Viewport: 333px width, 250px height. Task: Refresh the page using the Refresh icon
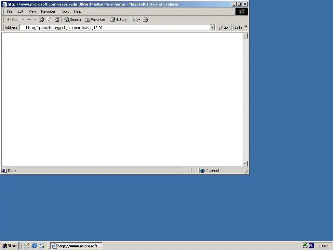pyautogui.click(x=49, y=20)
